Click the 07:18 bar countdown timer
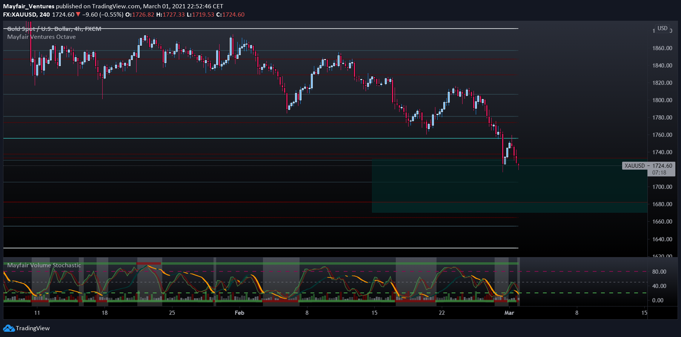Screen dimensions: 681x337 pyautogui.click(x=659, y=173)
